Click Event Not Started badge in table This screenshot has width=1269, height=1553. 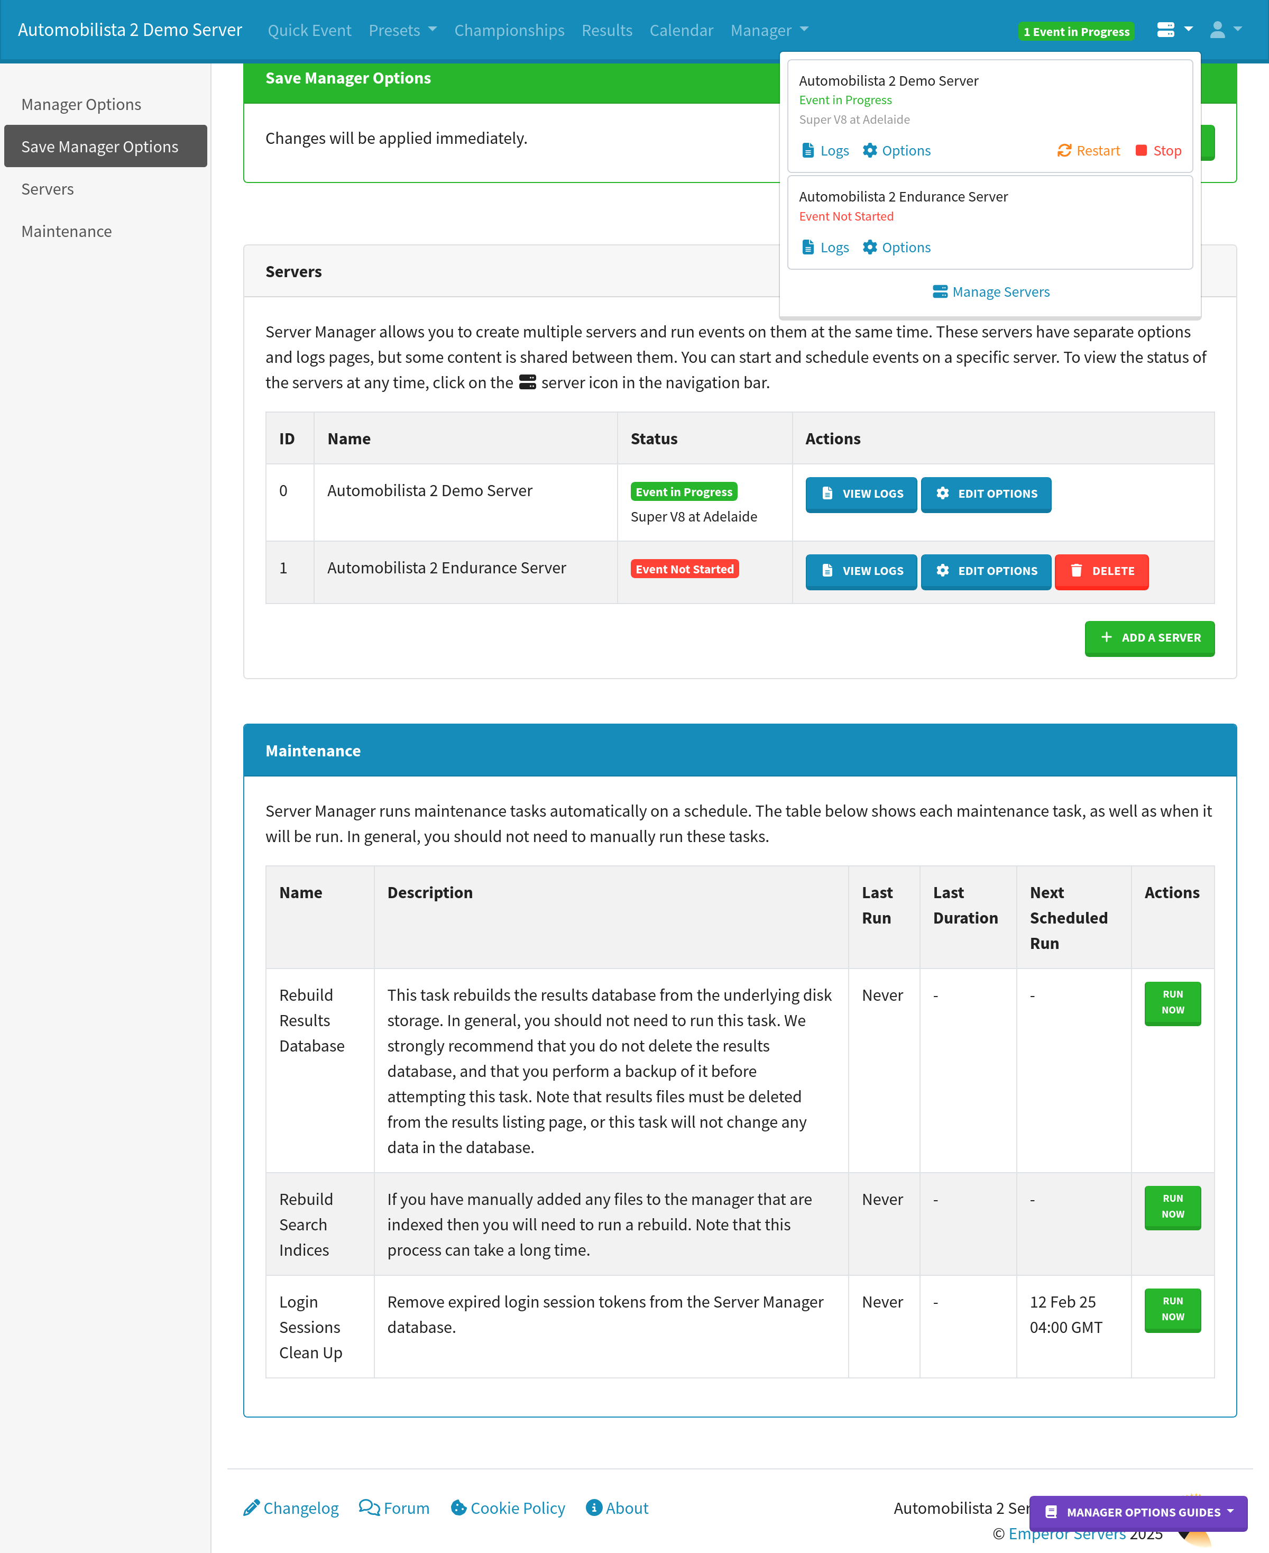pos(684,570)
